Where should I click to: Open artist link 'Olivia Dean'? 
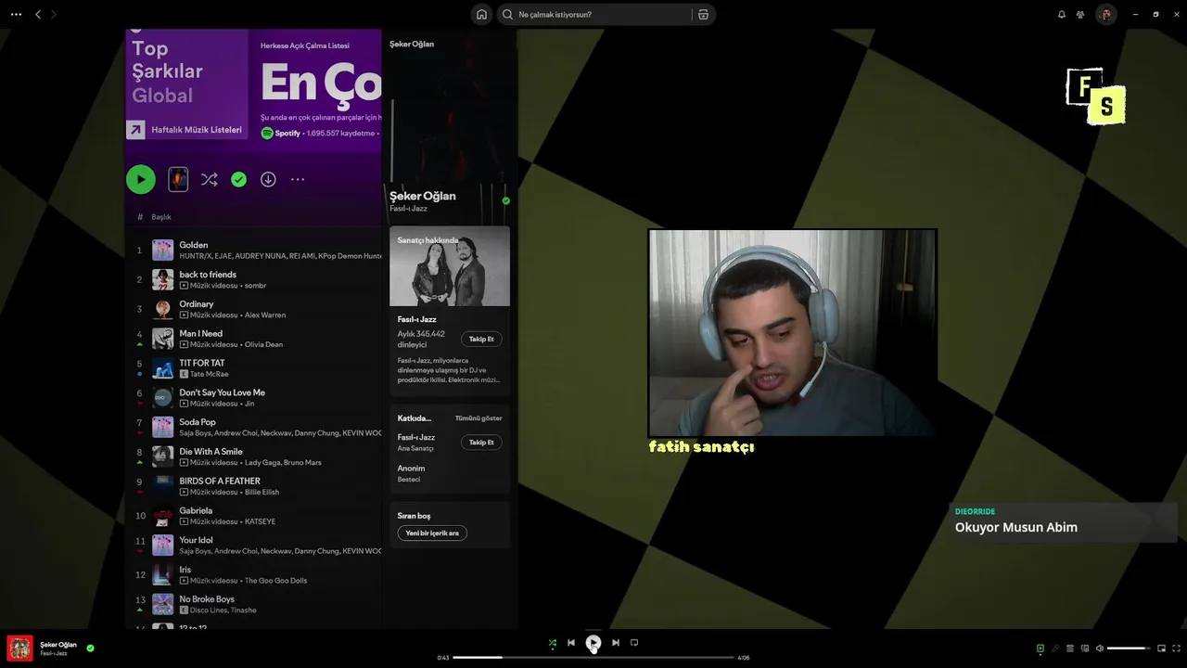coord(263,345)
